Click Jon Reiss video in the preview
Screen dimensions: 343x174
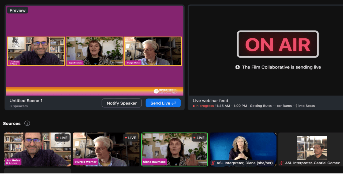click(x=36, y=51)
